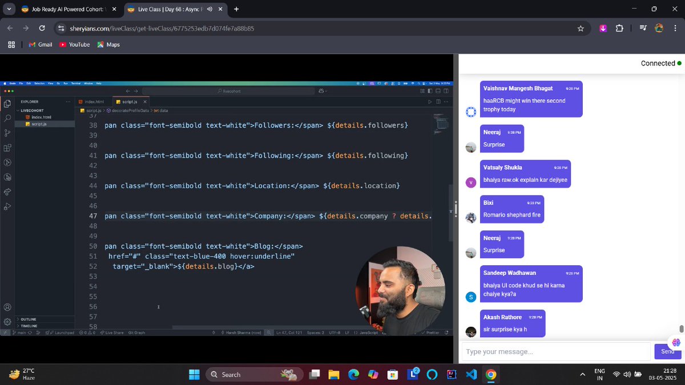Click the site information icon in address bar
This screenshot has width=685, height=385.
click(x=61, y=28)
